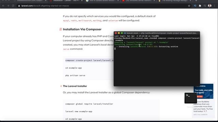Reload the Laravel docs page
The image size is (218, 122).
pos(13,6)
